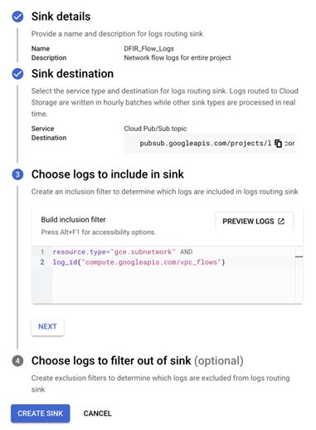Click the destination pubsub.googleapis.com path field

[210, 144]
